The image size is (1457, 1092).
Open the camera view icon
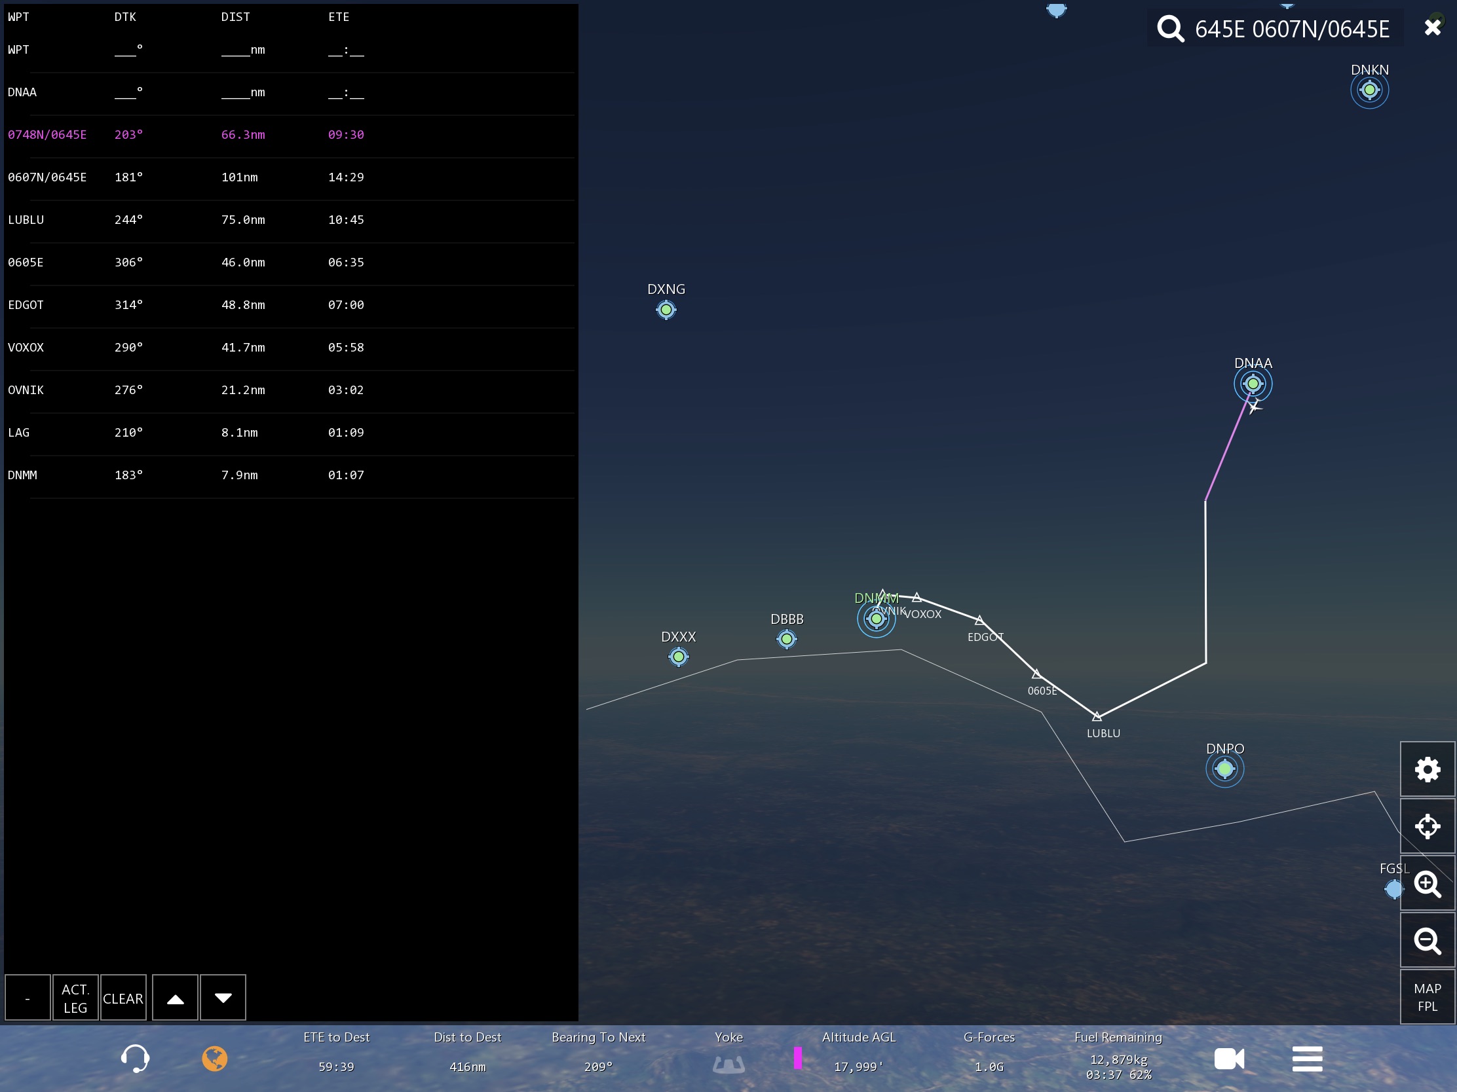coord(1228,1059)
